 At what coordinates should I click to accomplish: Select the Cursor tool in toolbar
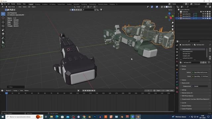tap(3, 18)
